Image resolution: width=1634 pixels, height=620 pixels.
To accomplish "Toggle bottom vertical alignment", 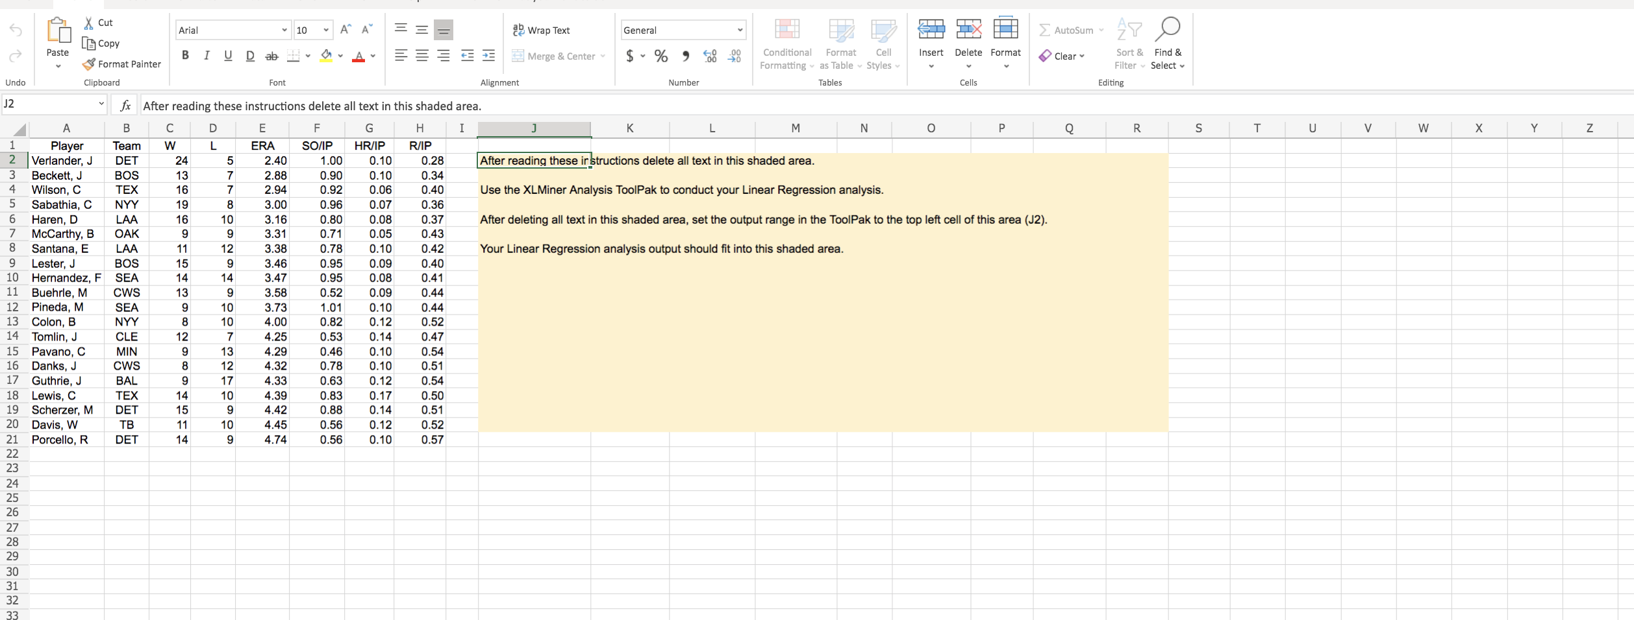I will 444,30.
